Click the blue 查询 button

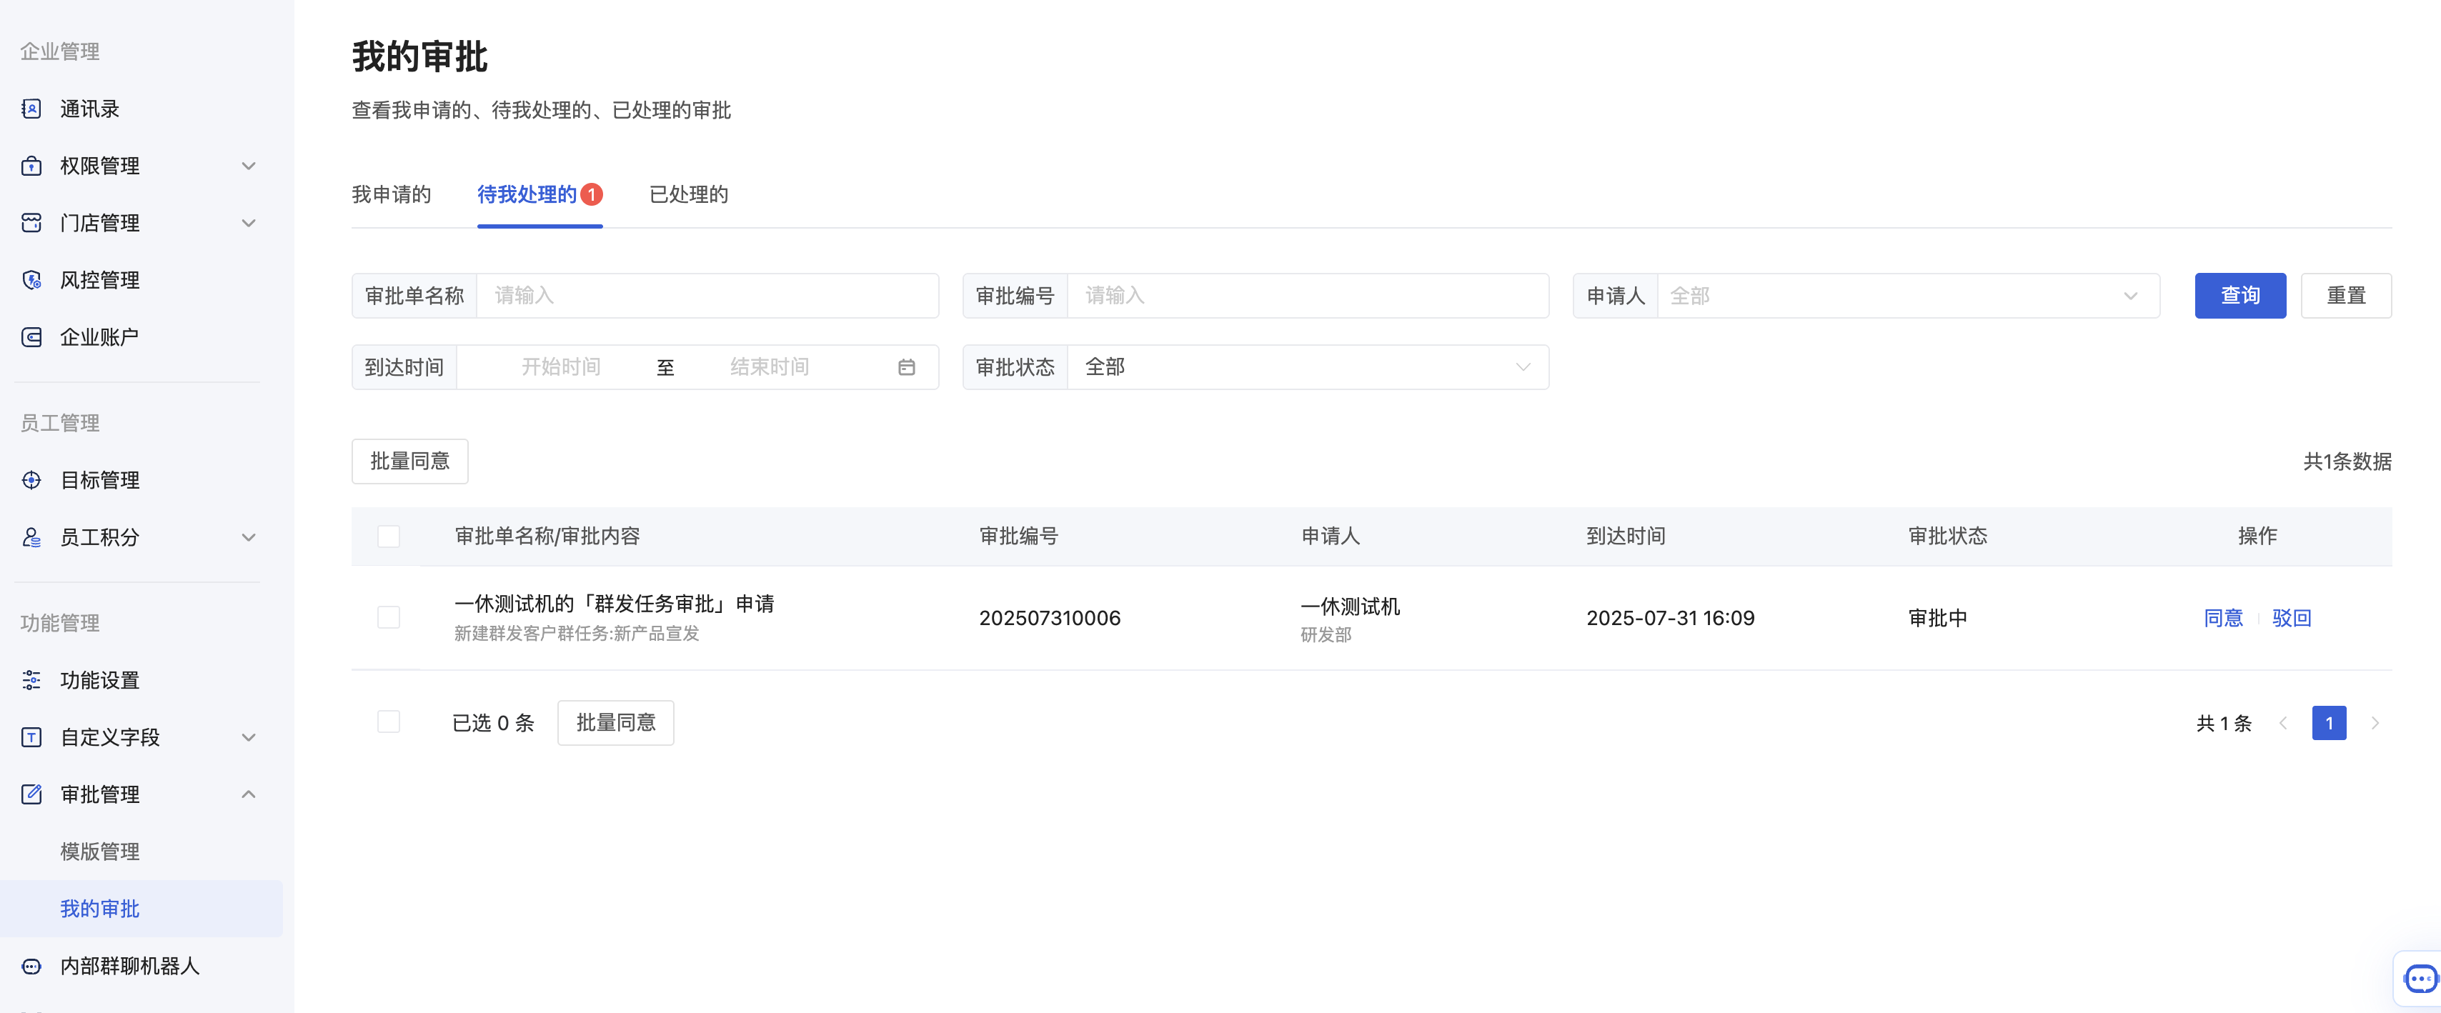point(2240,296)
